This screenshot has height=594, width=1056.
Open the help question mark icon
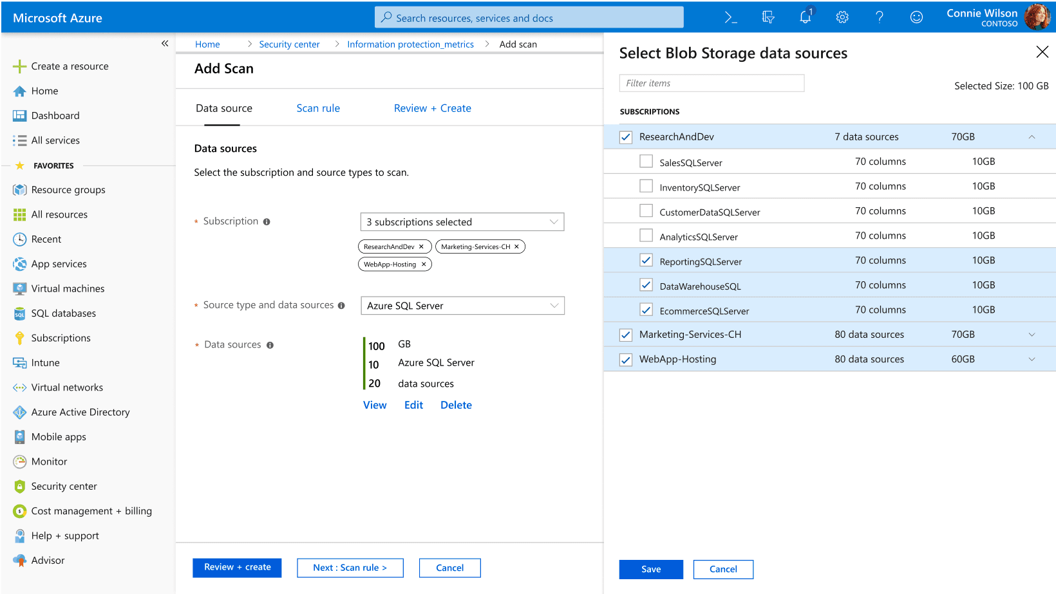point(880,17)
